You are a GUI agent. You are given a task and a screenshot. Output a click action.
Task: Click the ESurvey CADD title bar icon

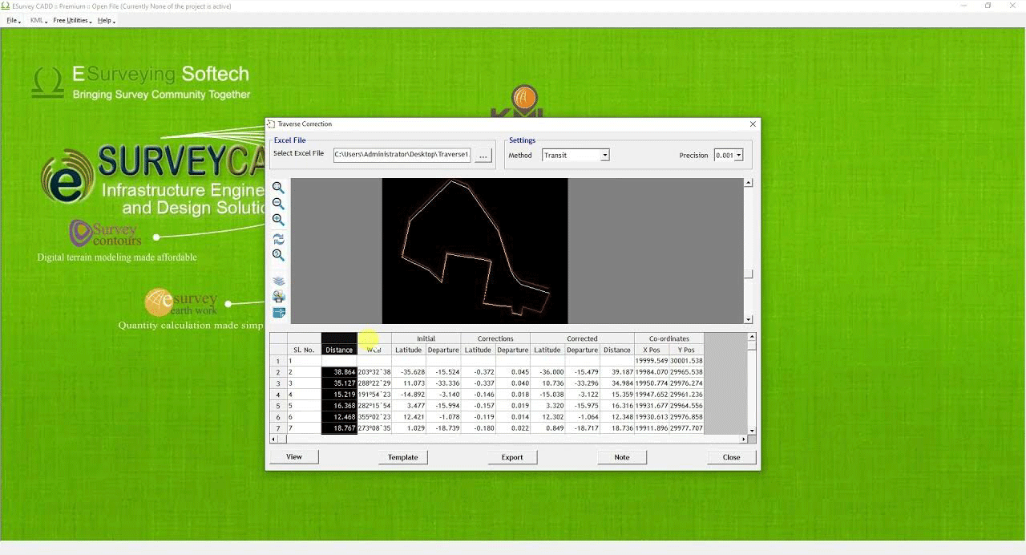[6, 6]
